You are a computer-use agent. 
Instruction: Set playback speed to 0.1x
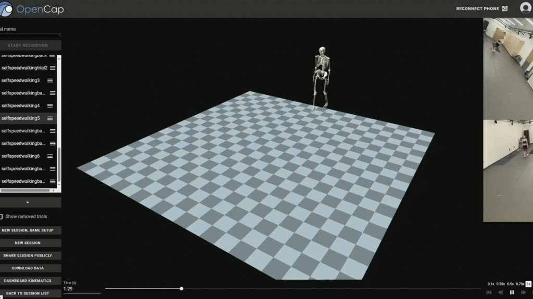click(x=491, y=284)
